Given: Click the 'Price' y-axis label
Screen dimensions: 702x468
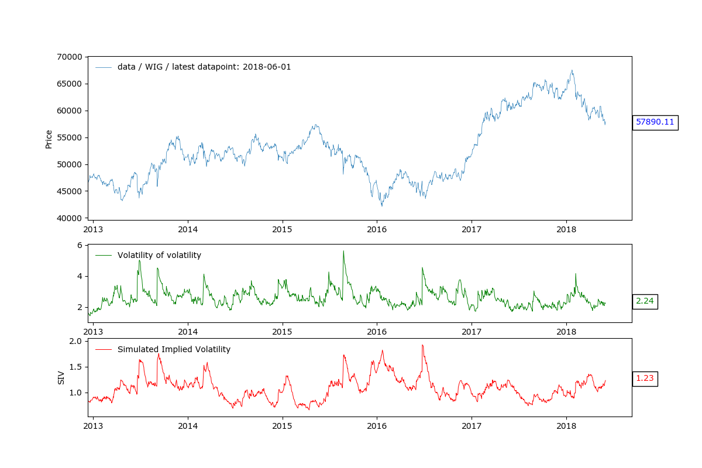Looking at the screenshot, I should [49, 139].
